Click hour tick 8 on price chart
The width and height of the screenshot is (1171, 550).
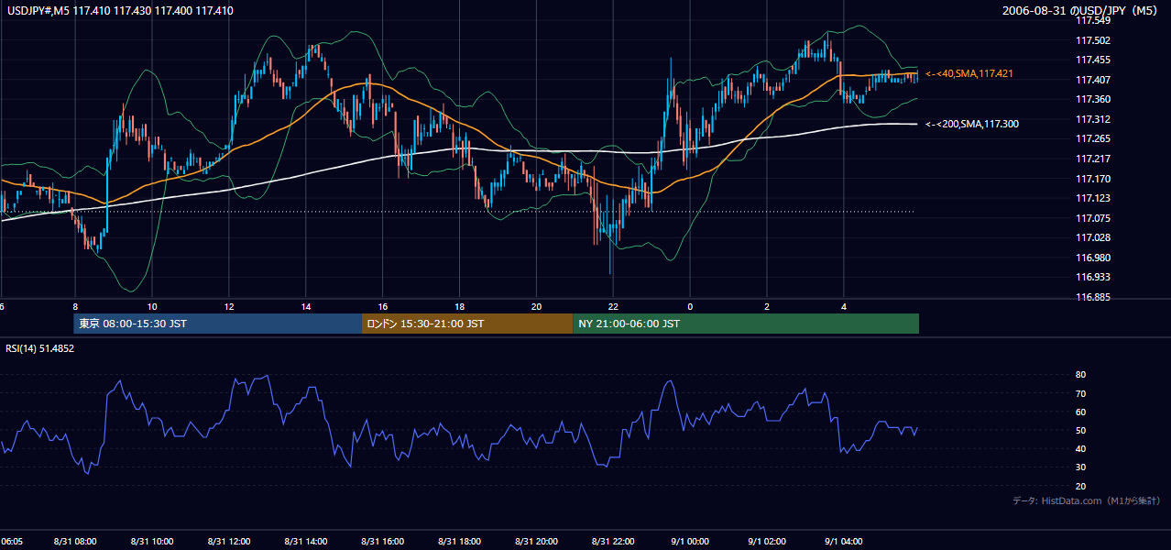click(x=75, y=307)
